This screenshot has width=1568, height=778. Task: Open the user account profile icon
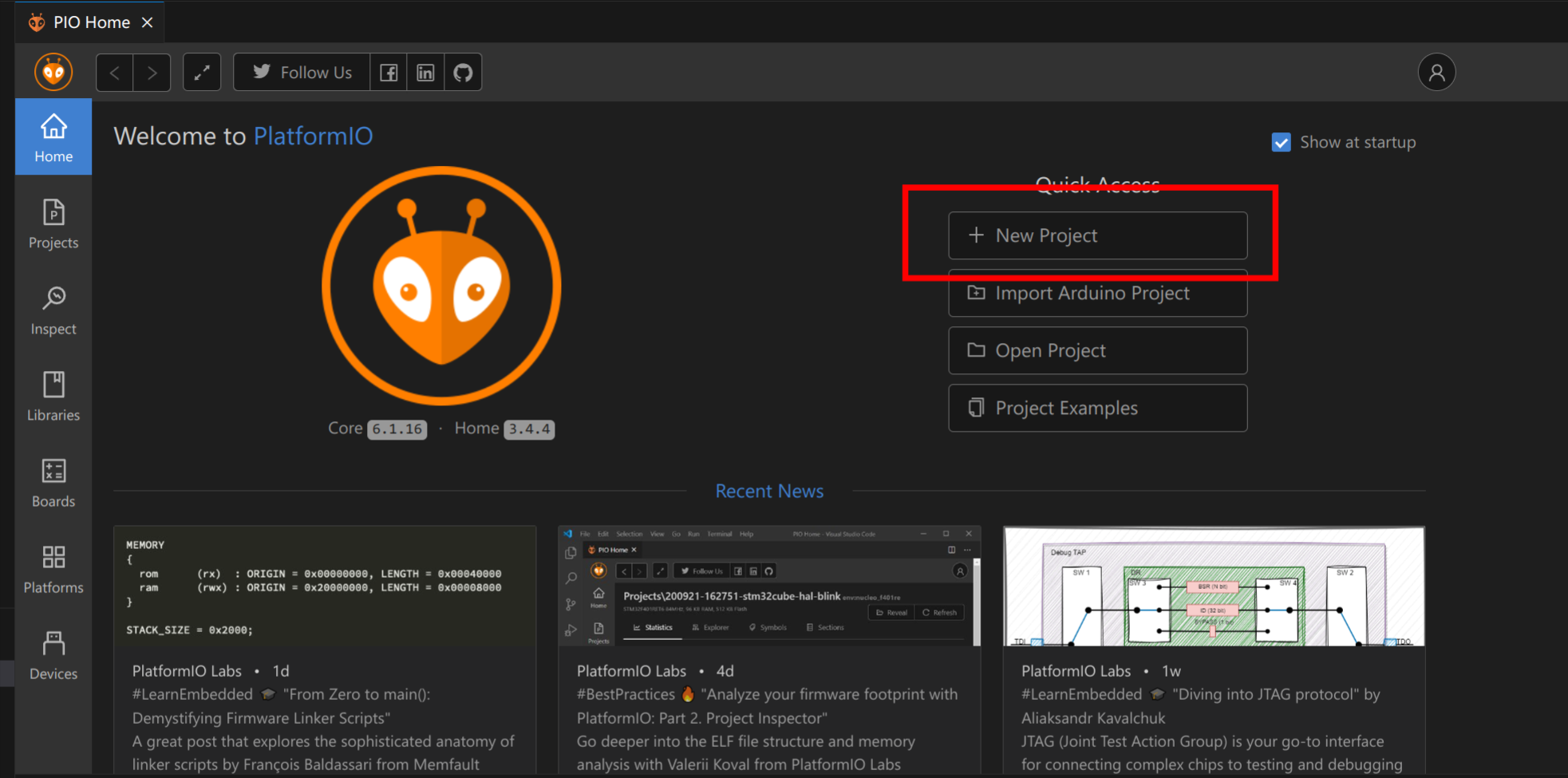point(1436,73)
